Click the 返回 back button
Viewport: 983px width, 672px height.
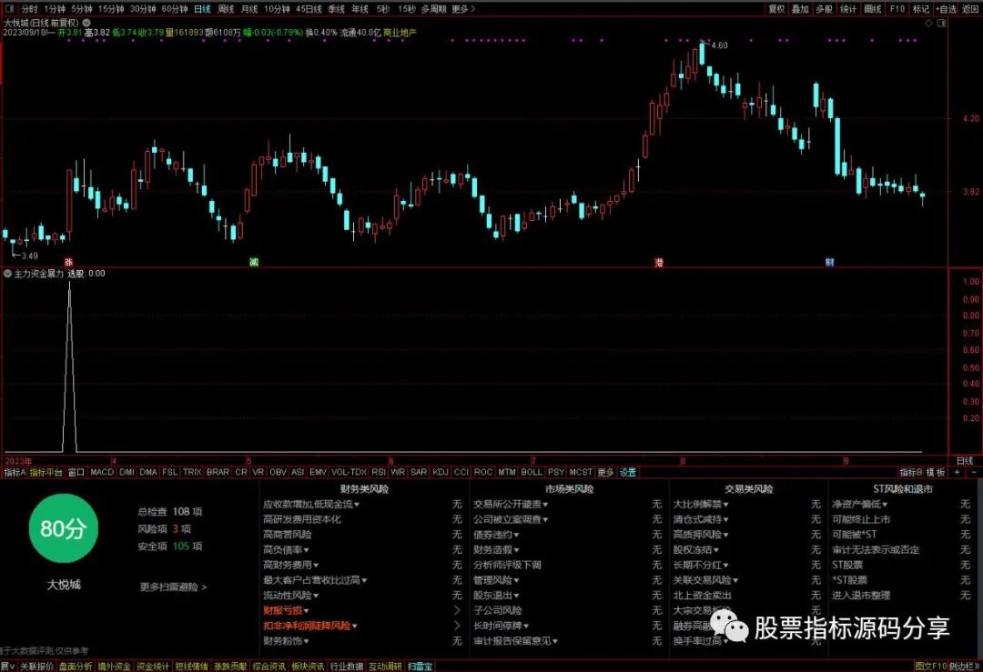coord(970,9)
